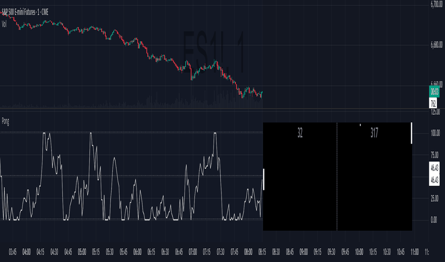
Task: Click the 04:00 time axis label
Action: point(27,252)
